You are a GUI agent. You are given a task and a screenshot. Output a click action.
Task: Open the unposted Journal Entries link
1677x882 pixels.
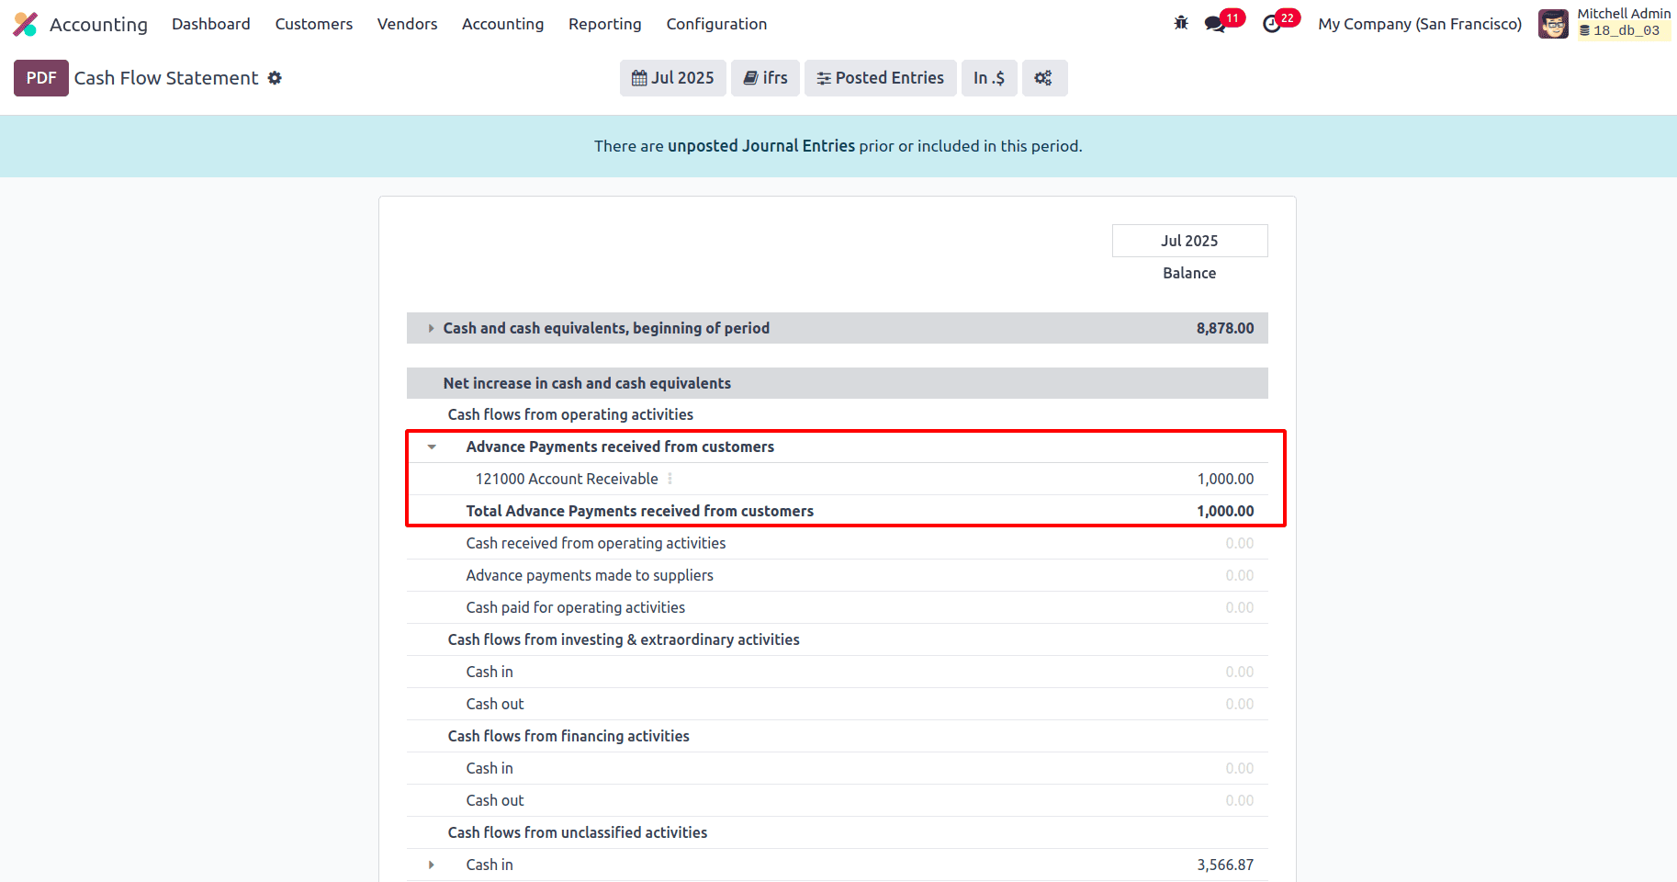click(x=761, y=146)
